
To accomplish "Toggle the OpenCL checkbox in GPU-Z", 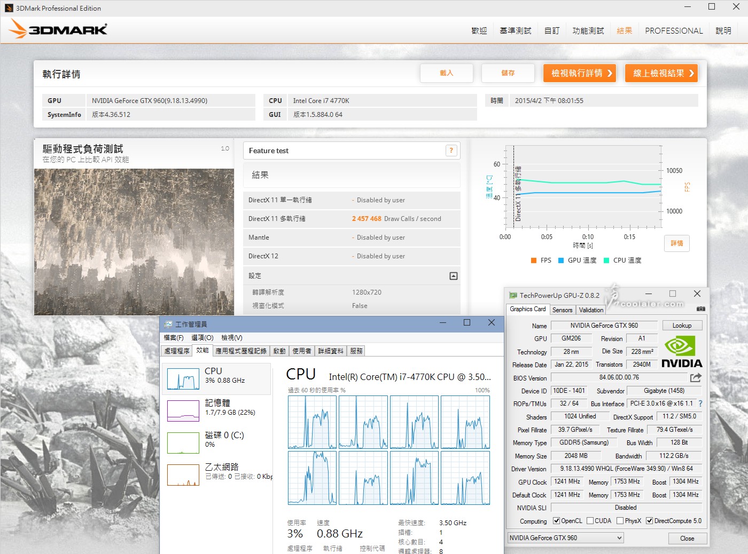I will tap(556, 521).
